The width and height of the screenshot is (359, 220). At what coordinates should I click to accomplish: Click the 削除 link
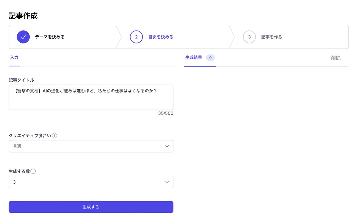pos(336,57)
